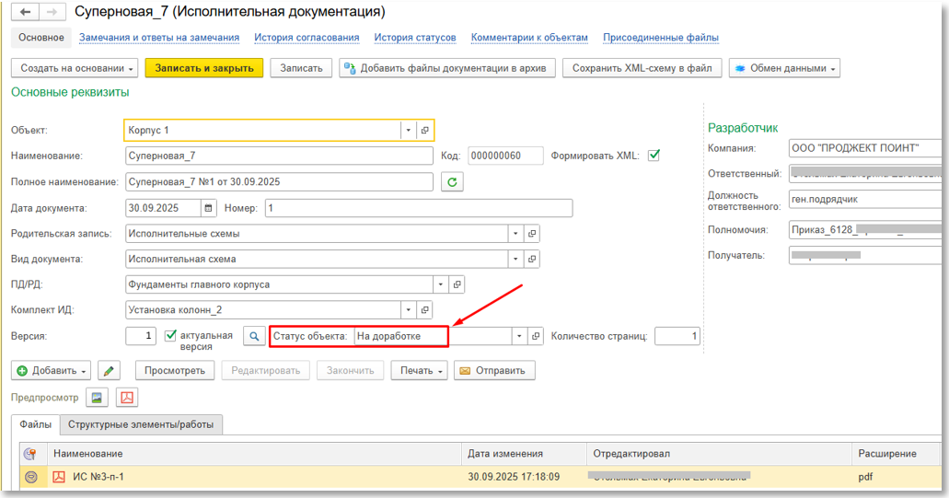Expand the Объект dropdown list

click(408, 131)
